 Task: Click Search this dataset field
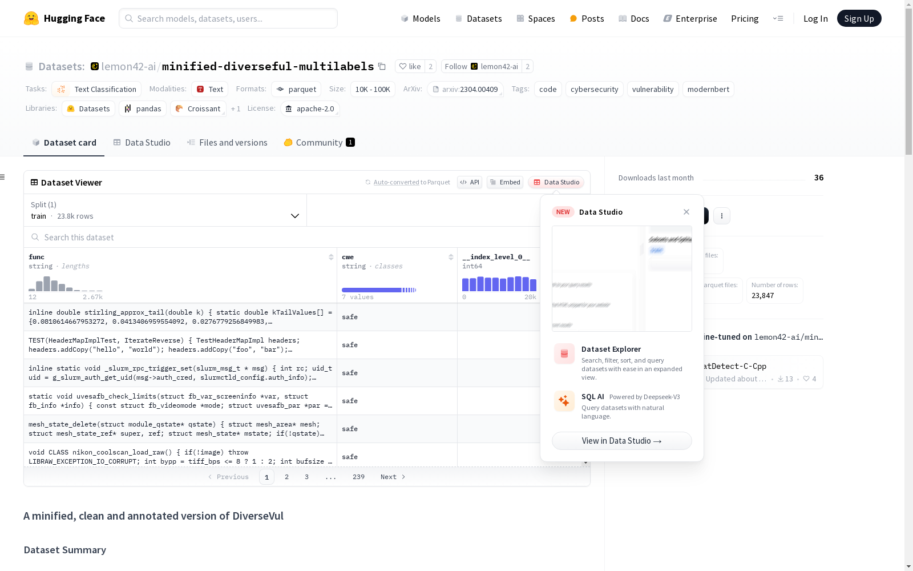pos(282,237)
